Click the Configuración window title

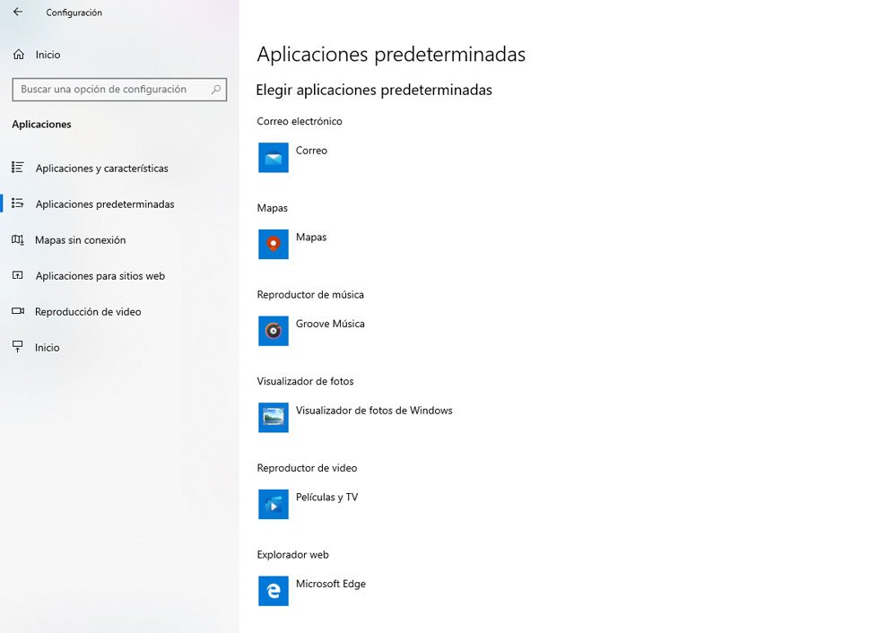click(x=74, y=13)
